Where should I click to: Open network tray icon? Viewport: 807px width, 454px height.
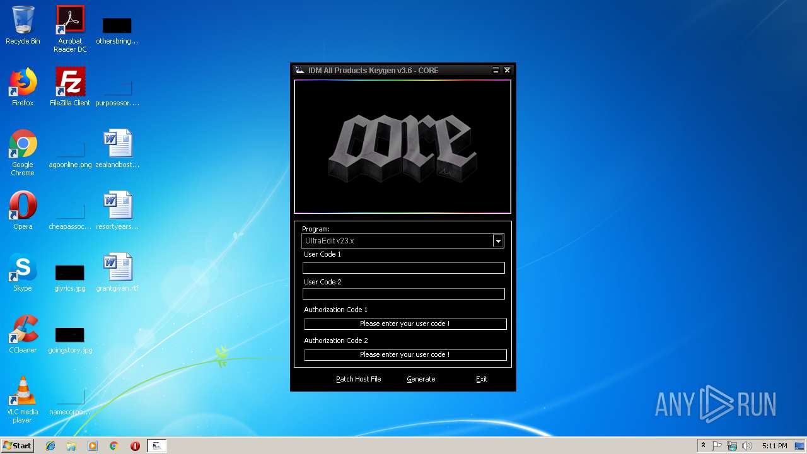[732, 446]
